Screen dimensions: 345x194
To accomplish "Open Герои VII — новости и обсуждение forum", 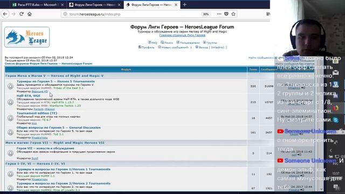I will (x=45, y=148).
